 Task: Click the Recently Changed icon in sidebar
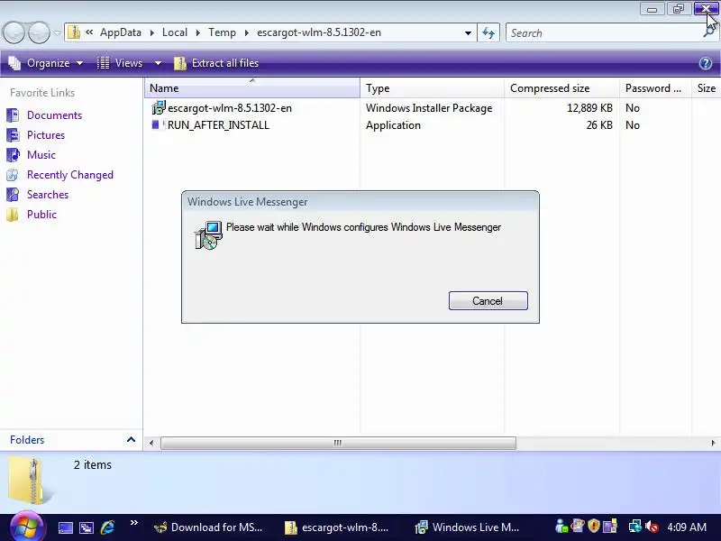13,175
